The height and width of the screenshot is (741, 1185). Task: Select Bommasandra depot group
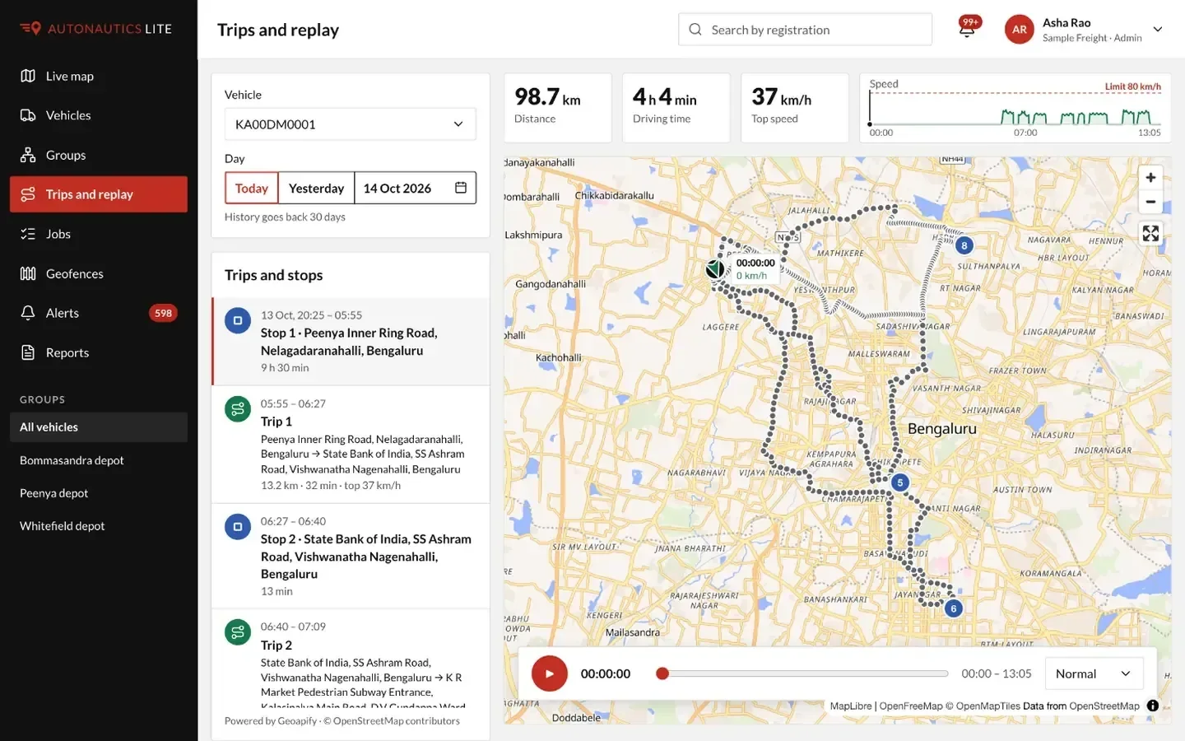pos(99,460)
